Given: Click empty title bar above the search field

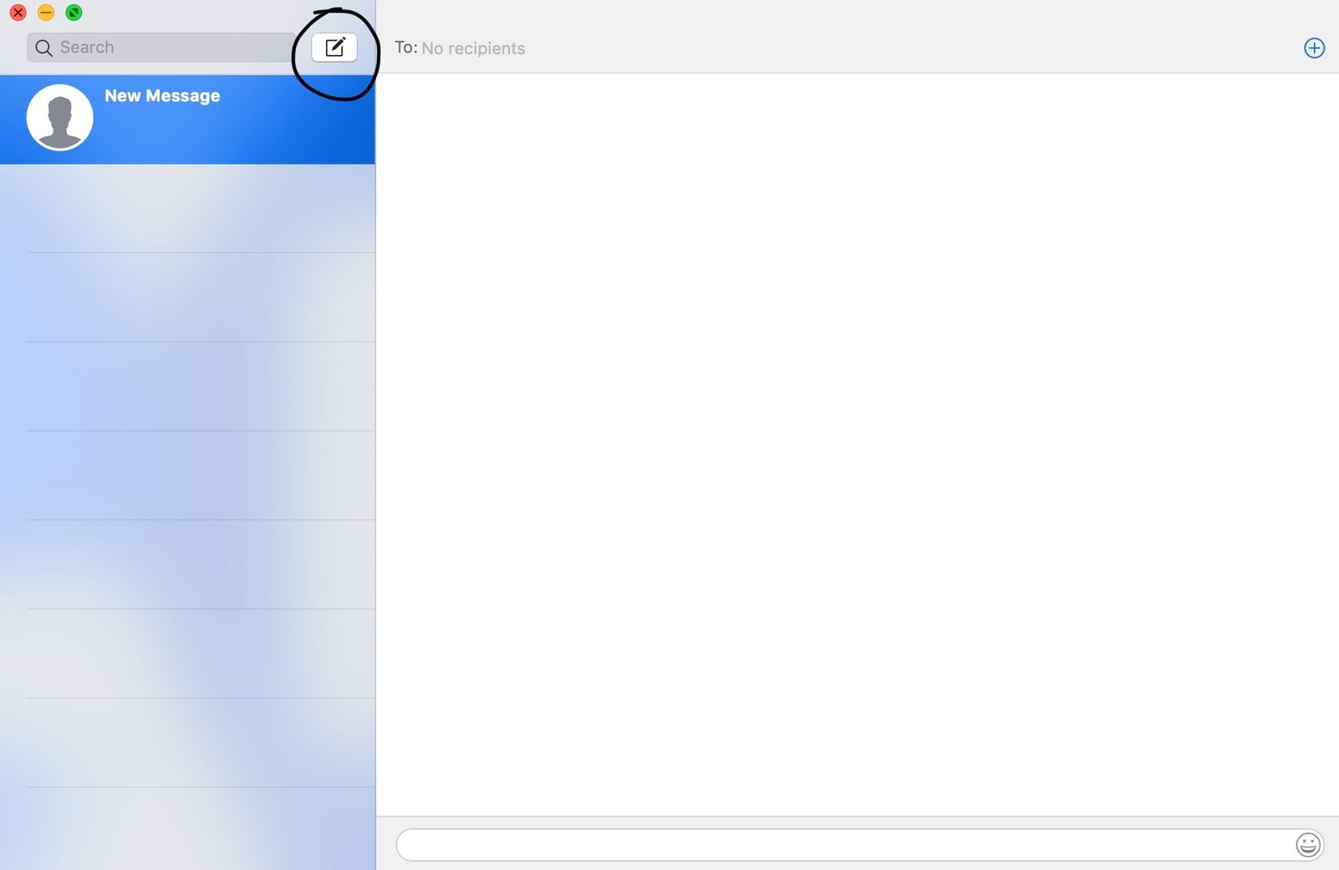Looking at the screenshot, I should coord(194,14).
